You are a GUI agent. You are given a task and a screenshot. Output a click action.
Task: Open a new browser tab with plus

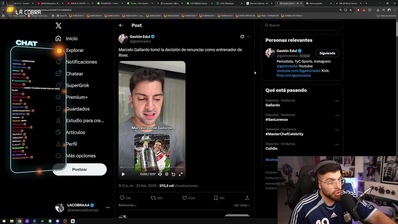click(x=366, y=3)
